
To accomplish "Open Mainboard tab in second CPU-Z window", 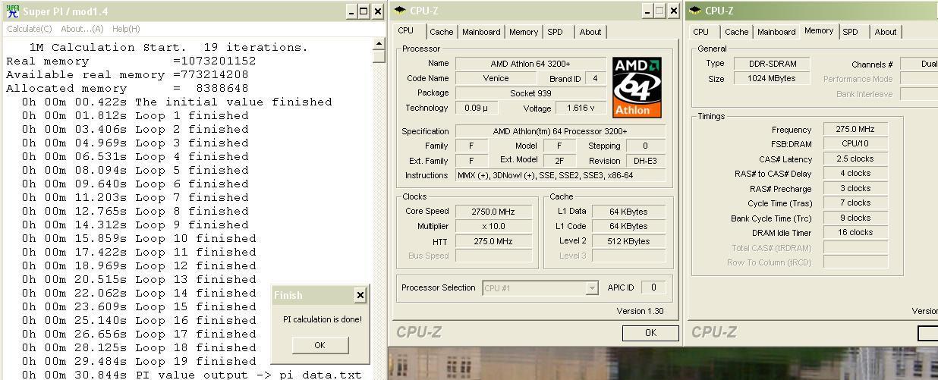I will point(776,32).
